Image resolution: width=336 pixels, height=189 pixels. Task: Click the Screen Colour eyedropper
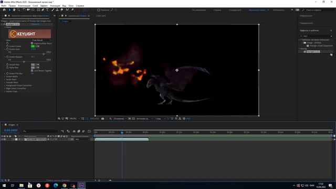pos(37,46)
